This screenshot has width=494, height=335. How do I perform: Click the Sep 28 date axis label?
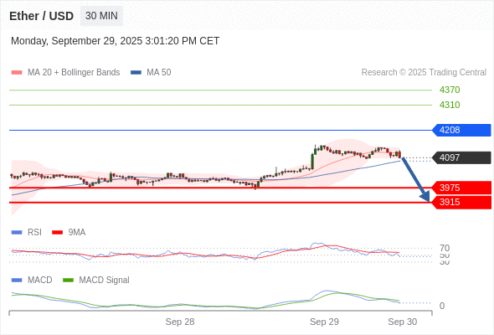click(180, 322)
